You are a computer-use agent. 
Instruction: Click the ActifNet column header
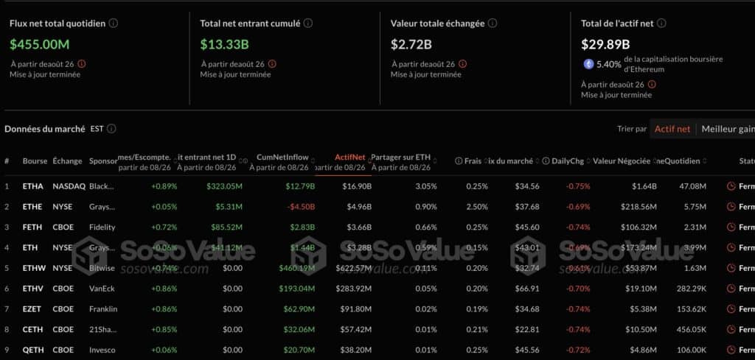click(x=349, y=157)
